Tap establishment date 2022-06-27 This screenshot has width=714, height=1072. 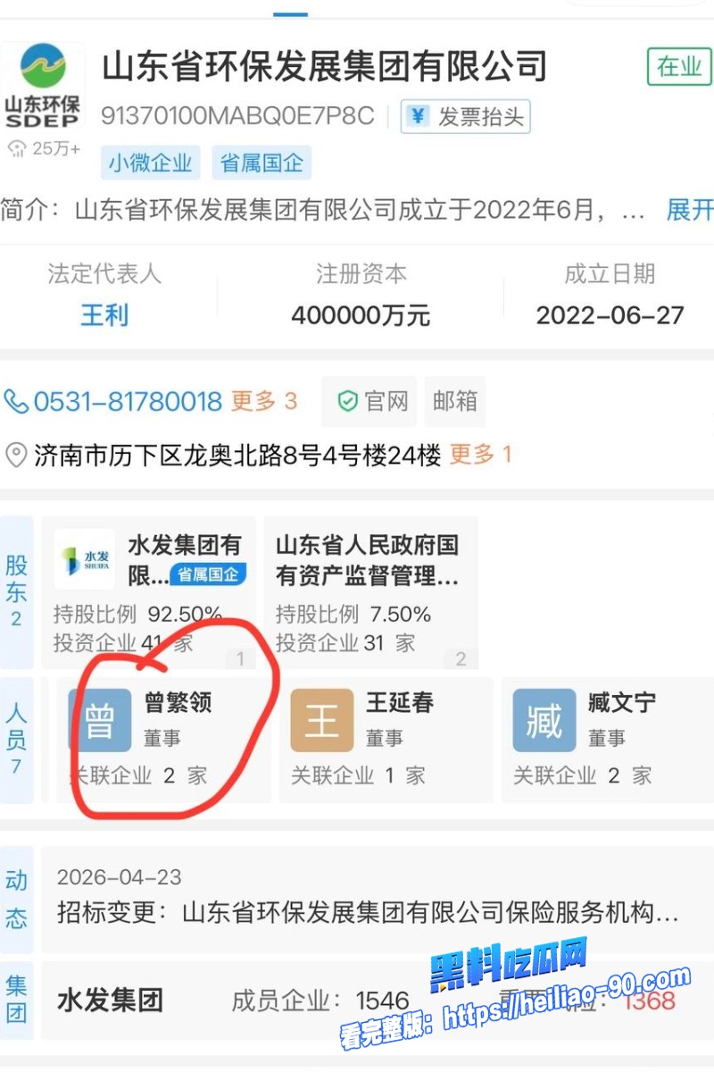coord(610,315)
